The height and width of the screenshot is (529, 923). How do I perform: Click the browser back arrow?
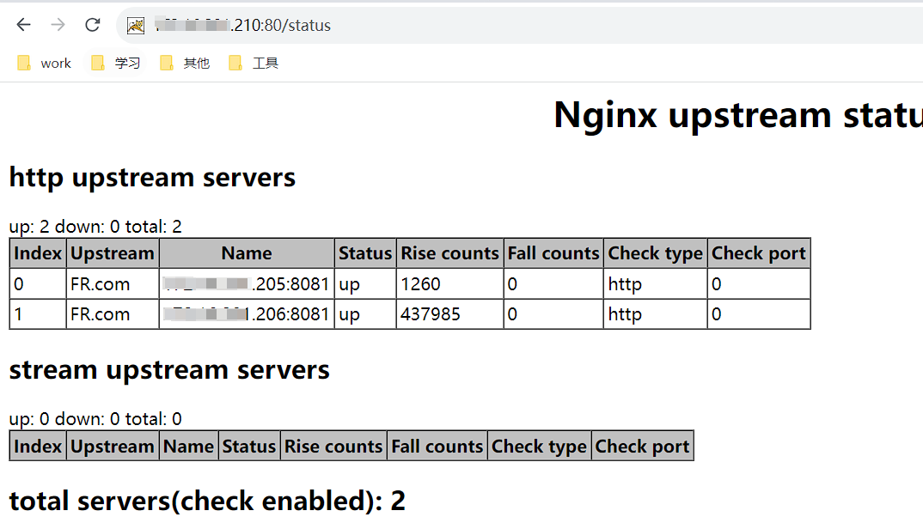(x=23, y=25)
